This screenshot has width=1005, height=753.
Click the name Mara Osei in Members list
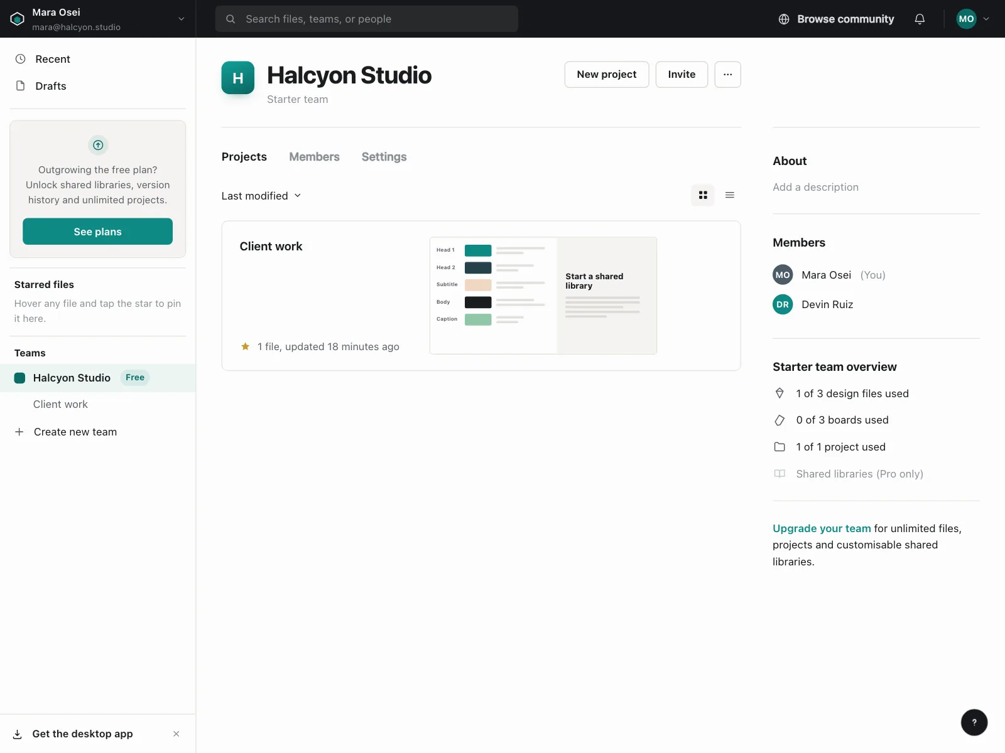click(827, 275)
